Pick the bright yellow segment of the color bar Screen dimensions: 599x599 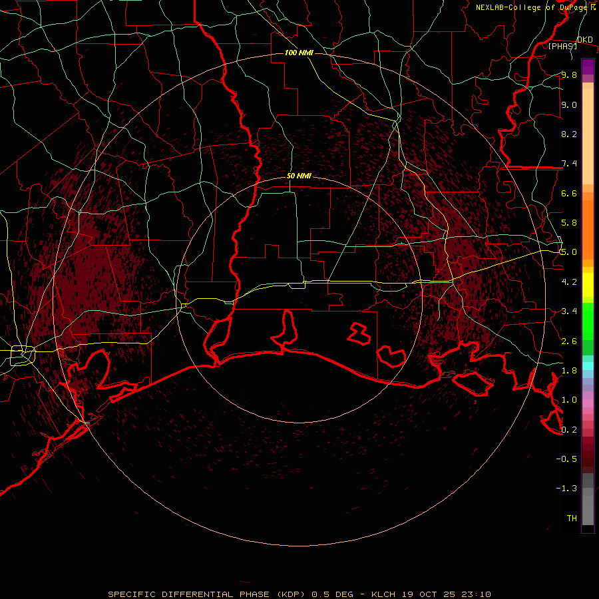tap(588, 286)
